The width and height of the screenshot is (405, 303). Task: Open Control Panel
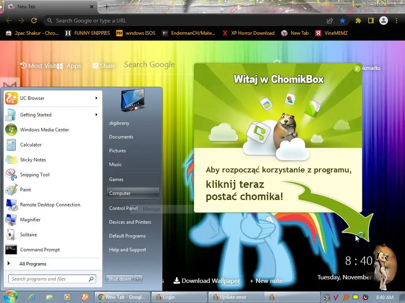123,208
